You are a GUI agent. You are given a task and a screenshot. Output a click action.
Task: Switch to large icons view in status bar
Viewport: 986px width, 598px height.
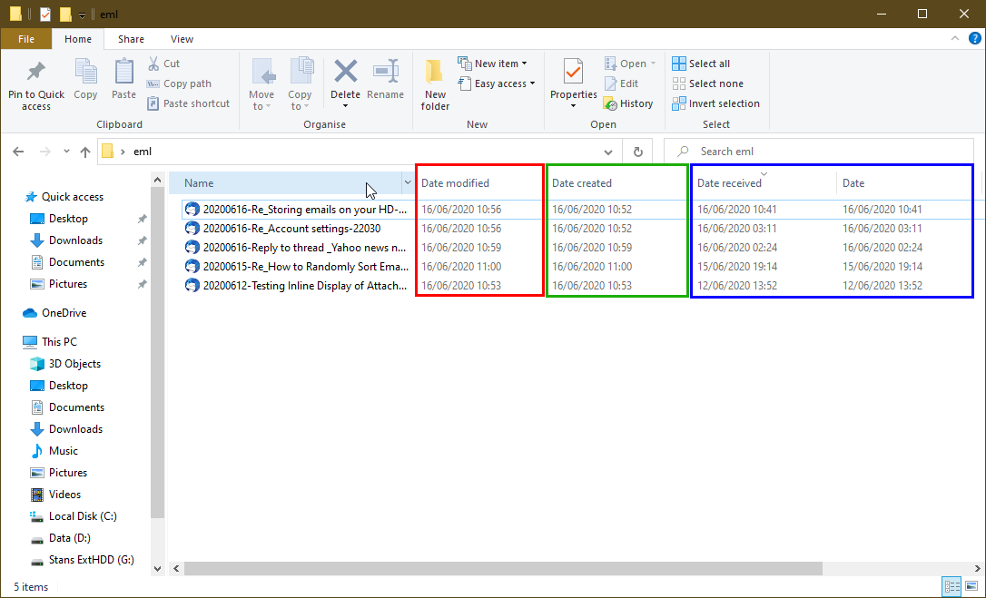971,586
